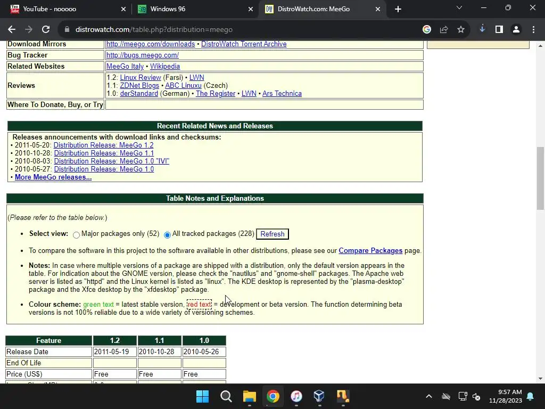Open Distribution Release: MeeGo 1.2 link

(x=103, y=145)
